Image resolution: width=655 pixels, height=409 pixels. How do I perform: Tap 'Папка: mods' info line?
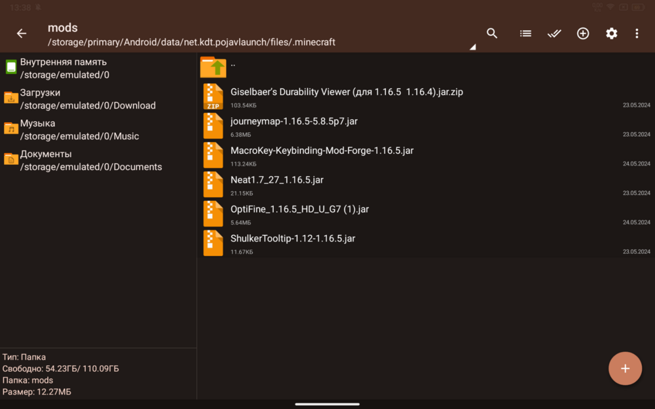point(28,380)
